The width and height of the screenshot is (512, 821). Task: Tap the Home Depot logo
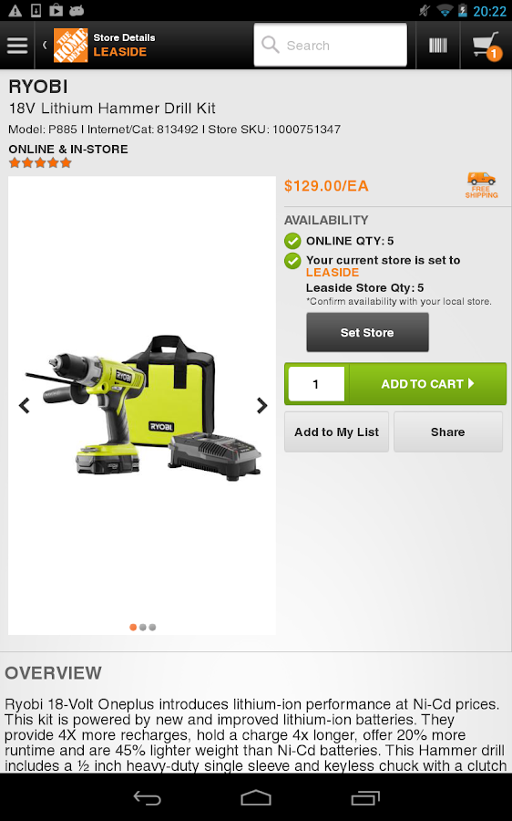[x=70, y=46]
